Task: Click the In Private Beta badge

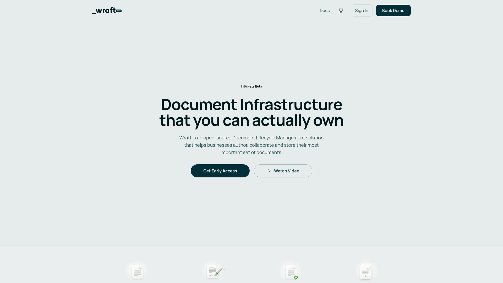Action: pyautogui.click(x=251, y=86)
